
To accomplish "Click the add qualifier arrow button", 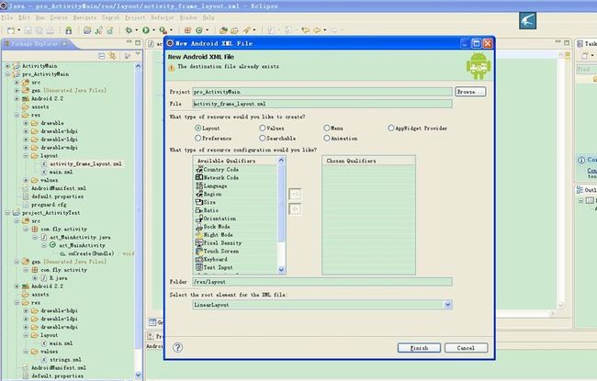I will coord(295,194).
